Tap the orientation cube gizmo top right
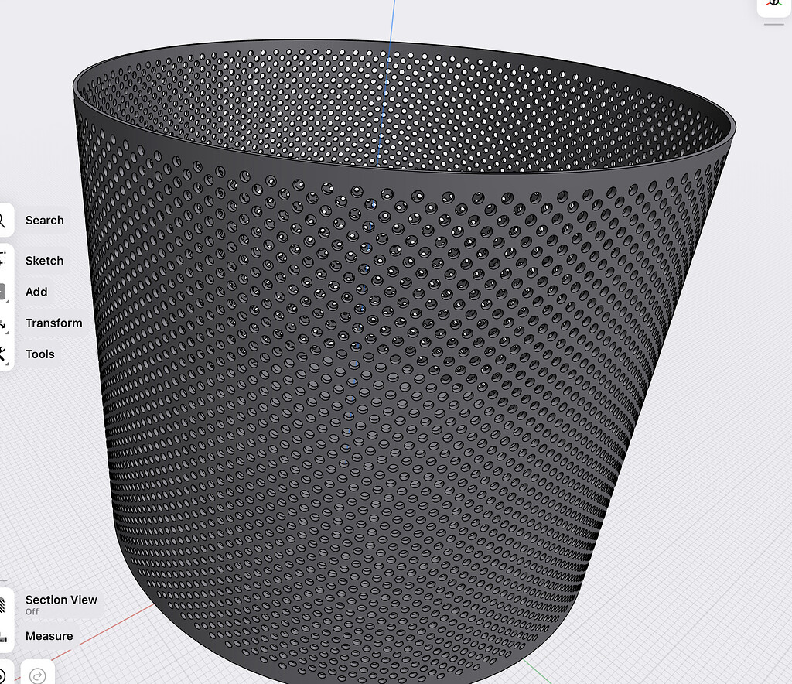This screenshot has height=684, width=792. point(773,5)
